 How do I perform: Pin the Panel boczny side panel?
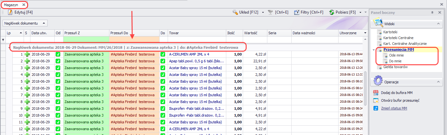(432, 12)
